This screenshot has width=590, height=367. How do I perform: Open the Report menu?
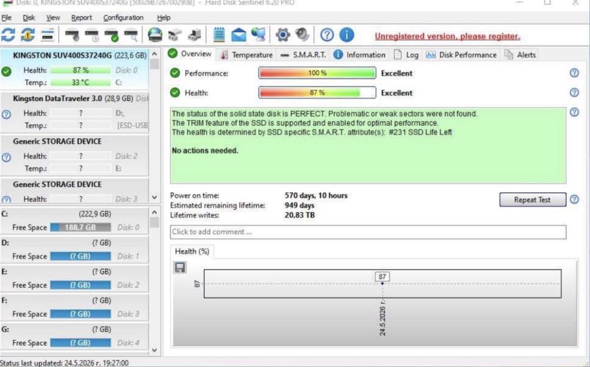[81, 18]
